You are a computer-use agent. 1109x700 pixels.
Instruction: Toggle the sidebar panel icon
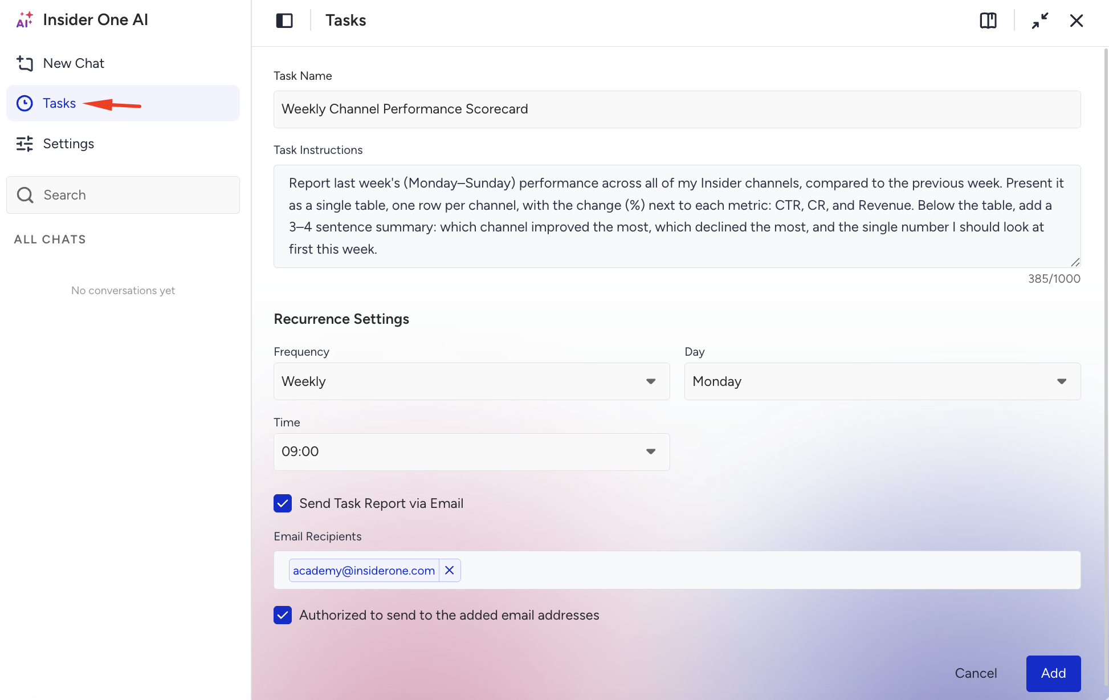(284, 21)
